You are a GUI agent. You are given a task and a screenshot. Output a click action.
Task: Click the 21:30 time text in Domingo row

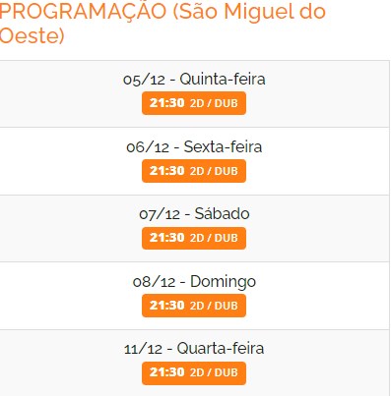pos(167,306)
